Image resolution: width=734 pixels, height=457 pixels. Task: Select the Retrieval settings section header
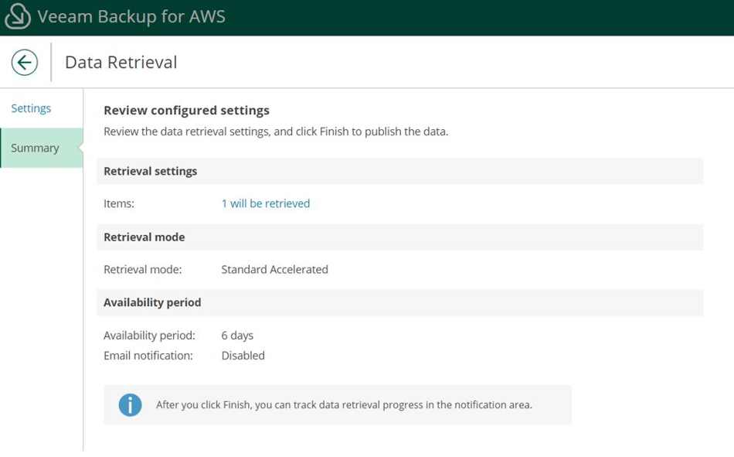pos(399,171)
